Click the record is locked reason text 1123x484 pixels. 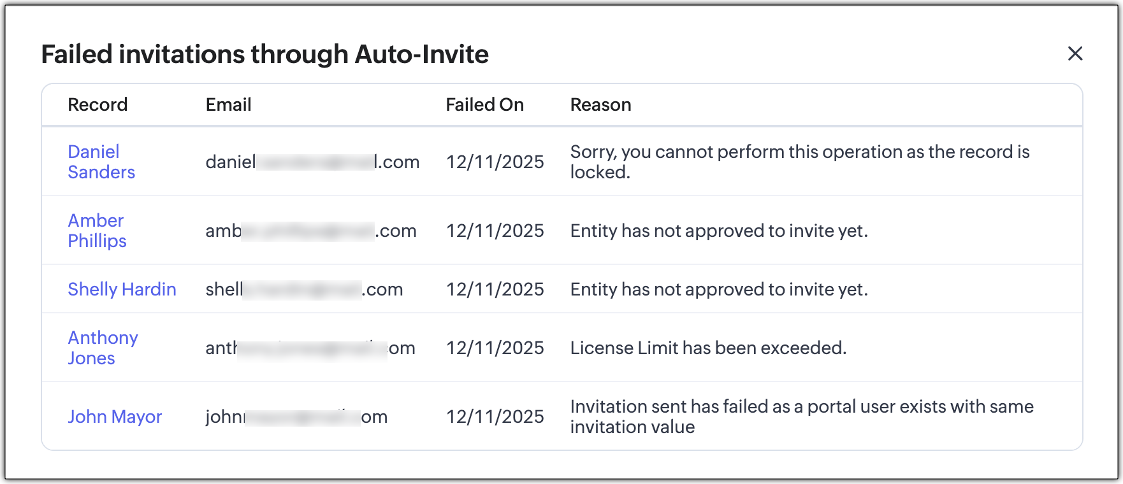coord(799,162)
